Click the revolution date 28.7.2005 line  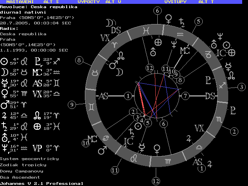coord(36,23)
